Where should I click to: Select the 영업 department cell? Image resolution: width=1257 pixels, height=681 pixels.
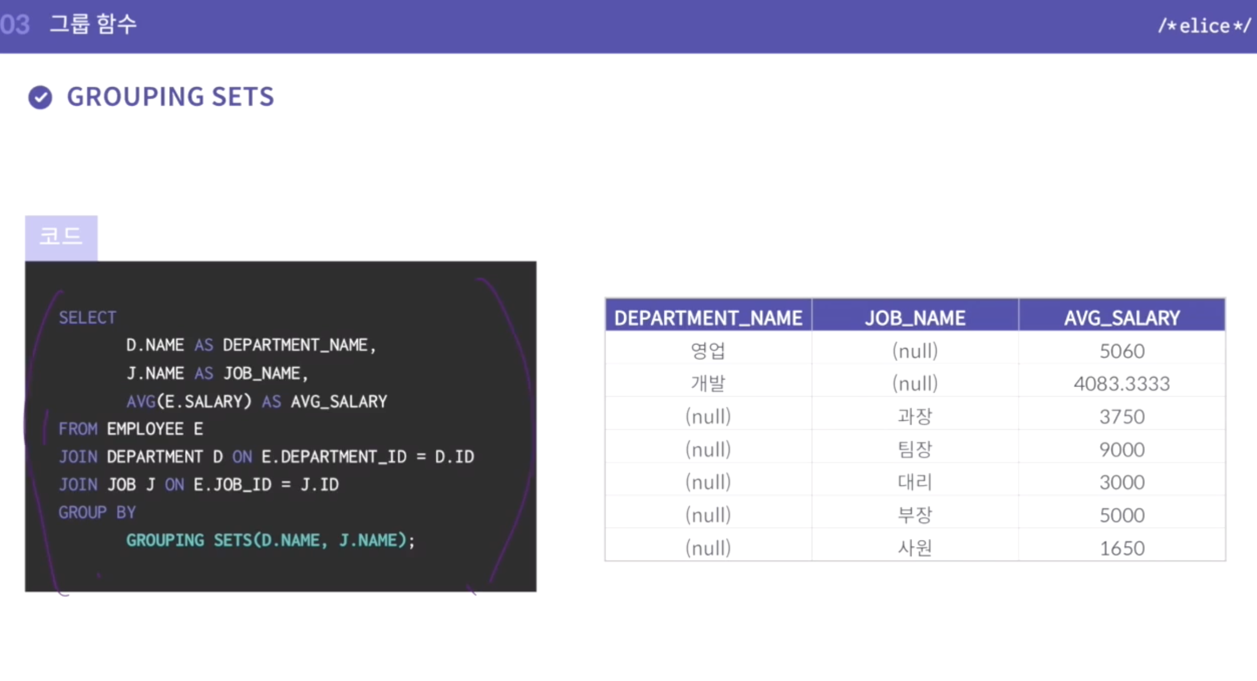coord(708,351)
